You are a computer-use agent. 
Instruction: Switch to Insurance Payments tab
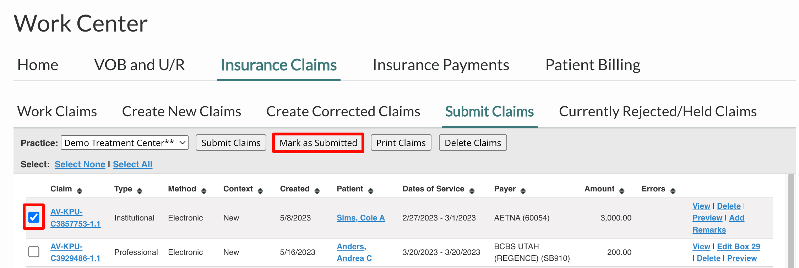pos(441,65)
